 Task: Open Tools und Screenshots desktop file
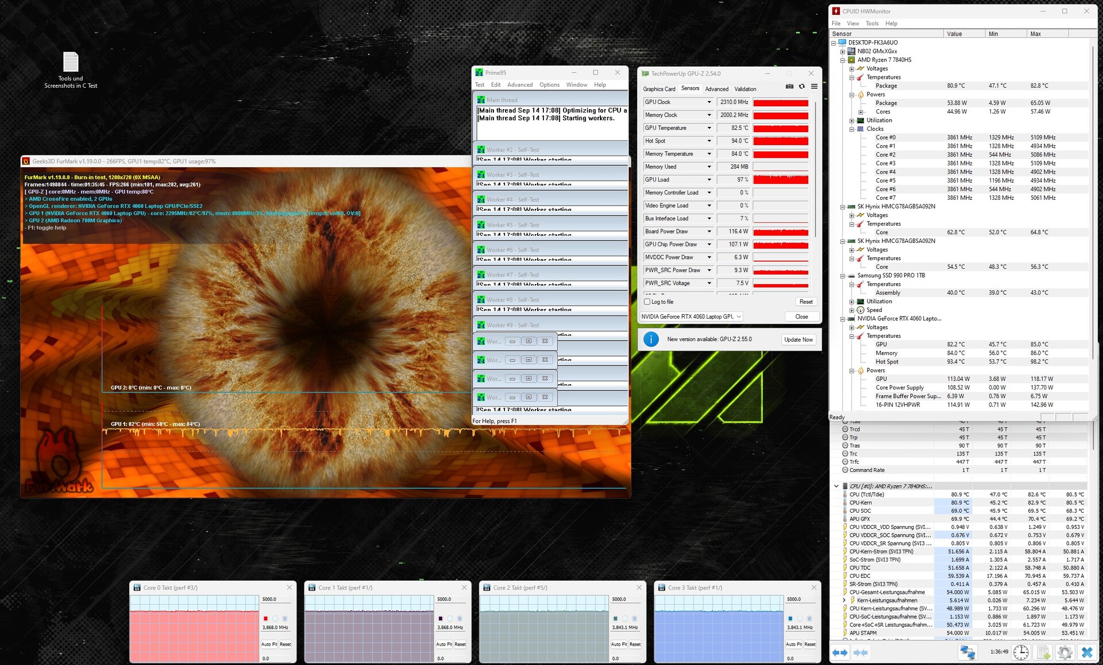71,70
